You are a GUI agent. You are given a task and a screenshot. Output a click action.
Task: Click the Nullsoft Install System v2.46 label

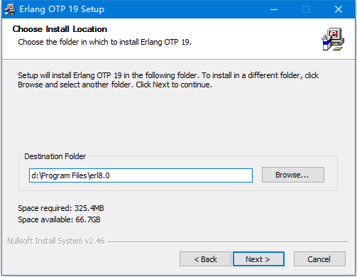pyautogui.click(x=56, y=241)
